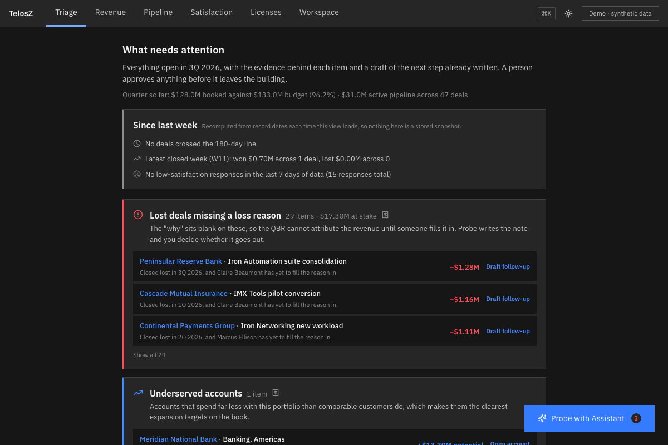Click the Underserved accounts heading
Screen dimensions: 668x445
196,393
